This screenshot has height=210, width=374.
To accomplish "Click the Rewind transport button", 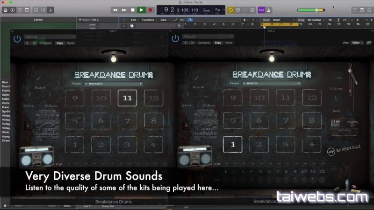I will coord(115,10).
